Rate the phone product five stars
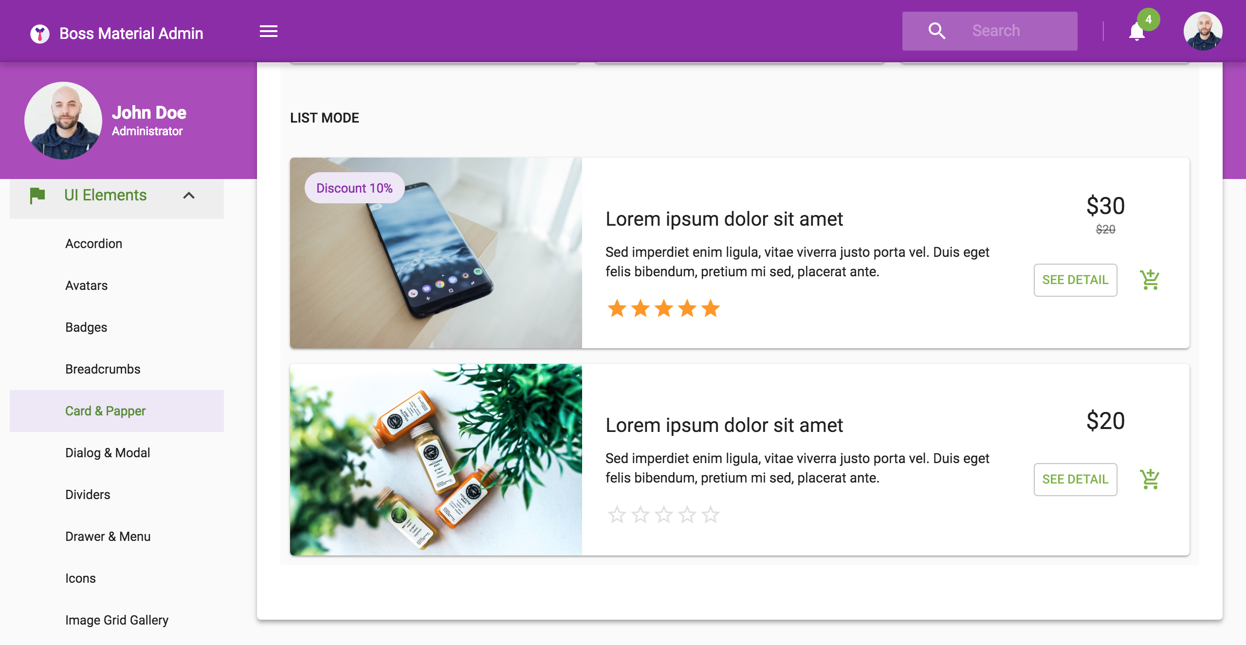 pos(711,308)
